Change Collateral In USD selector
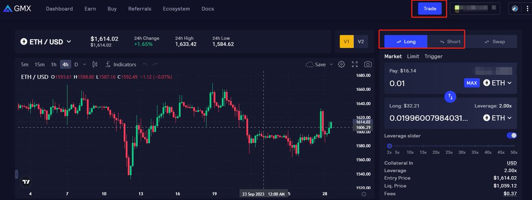 click(x=512, y=163)
